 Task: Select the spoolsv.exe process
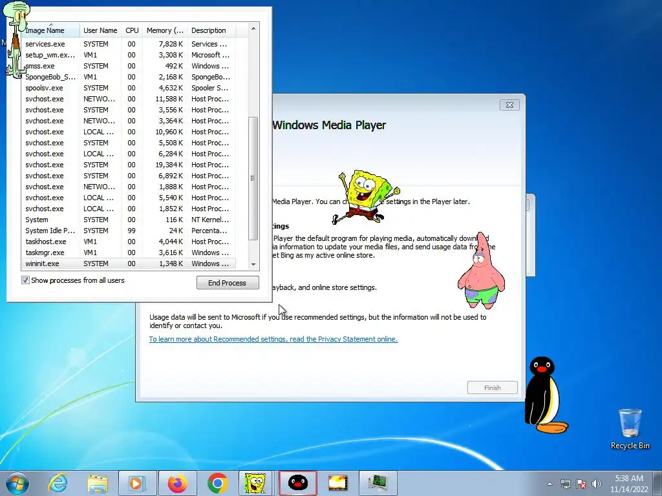coord(129,88)
